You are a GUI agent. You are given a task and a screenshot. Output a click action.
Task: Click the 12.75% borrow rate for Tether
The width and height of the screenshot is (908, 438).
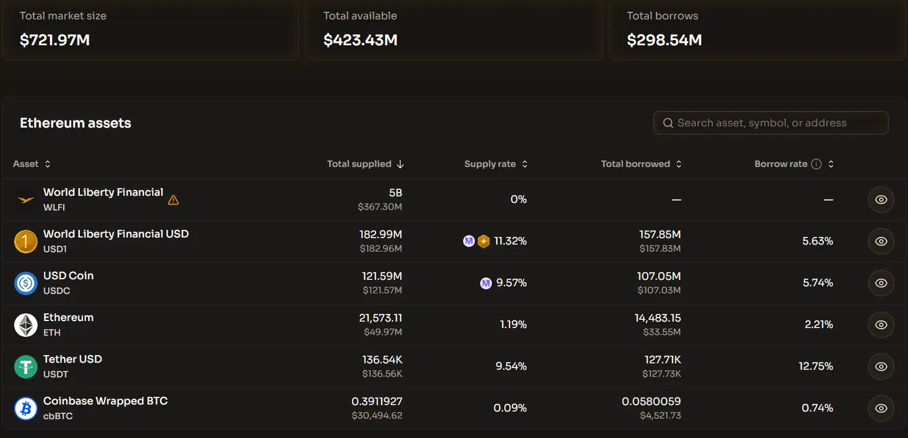816,366
